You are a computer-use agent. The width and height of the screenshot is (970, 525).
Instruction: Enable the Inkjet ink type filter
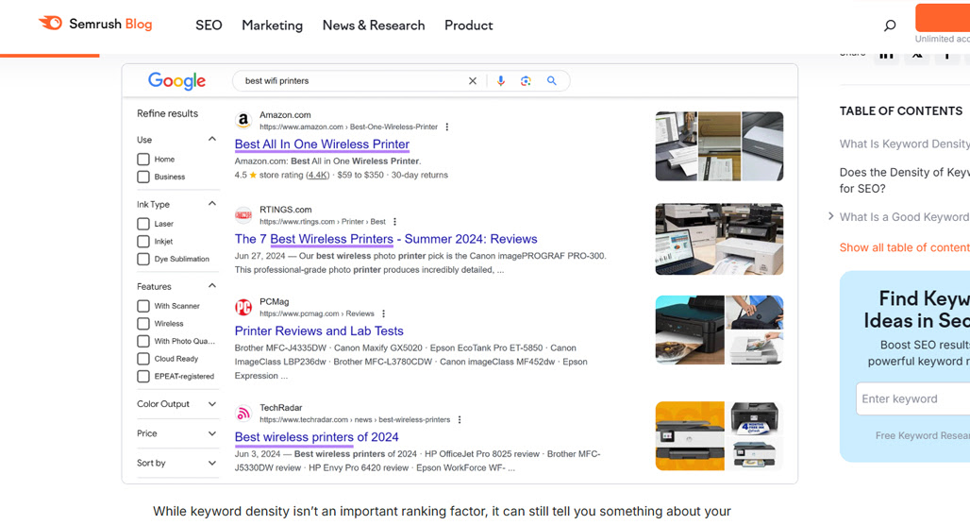click(143, 242)
